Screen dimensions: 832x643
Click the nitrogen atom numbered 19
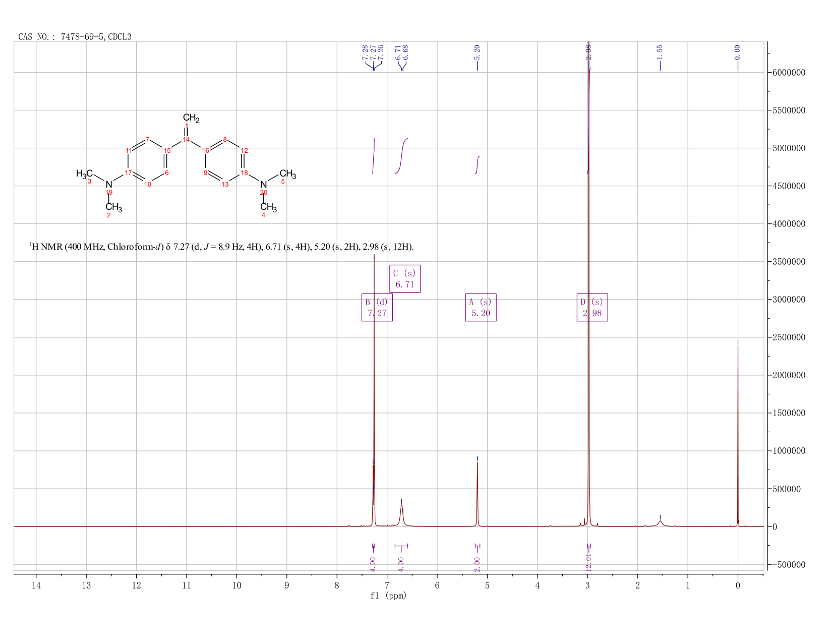click(109, 185)
